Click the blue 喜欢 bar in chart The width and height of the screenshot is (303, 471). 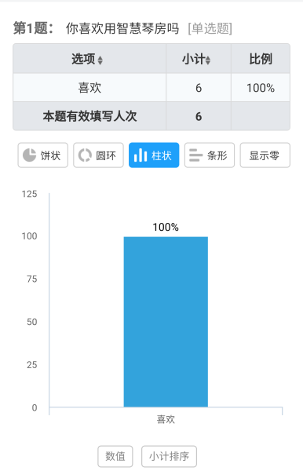[166, 322]
